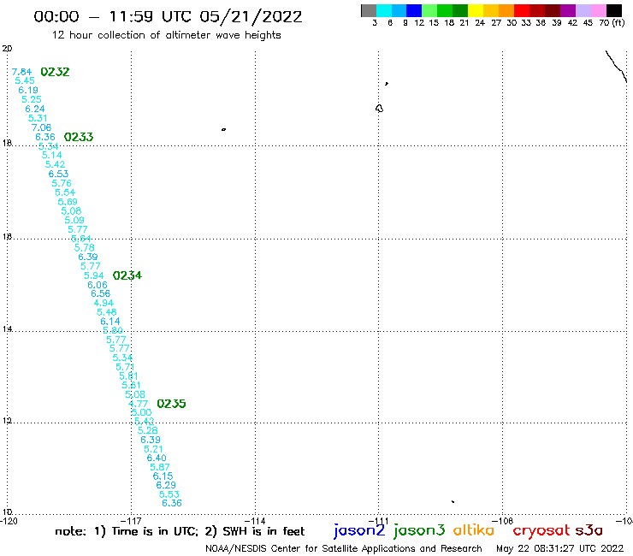Choose the dark blue legend swatch
This screenshot has width=633, height=556.
414,10
